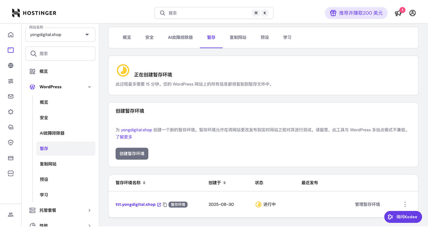Click the 状态 column header
This screenshot has width=428, height=229.
259,183
